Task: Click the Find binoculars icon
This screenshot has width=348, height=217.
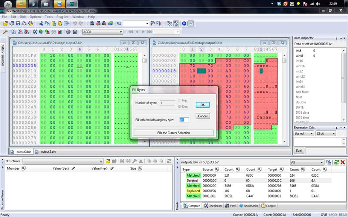Action: click(x=92, y=23)
